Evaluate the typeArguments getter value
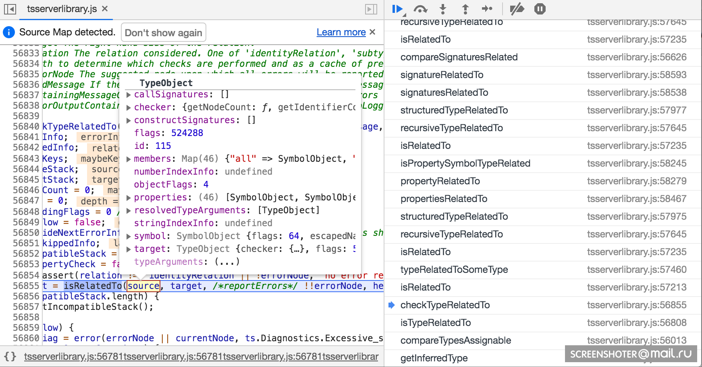 227,262
